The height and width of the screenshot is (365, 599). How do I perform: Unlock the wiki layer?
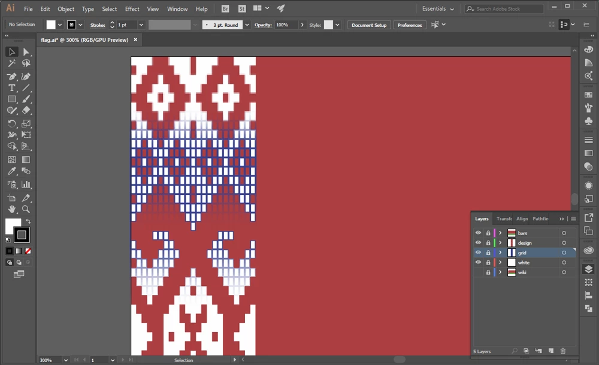click(x=488, y=273)
